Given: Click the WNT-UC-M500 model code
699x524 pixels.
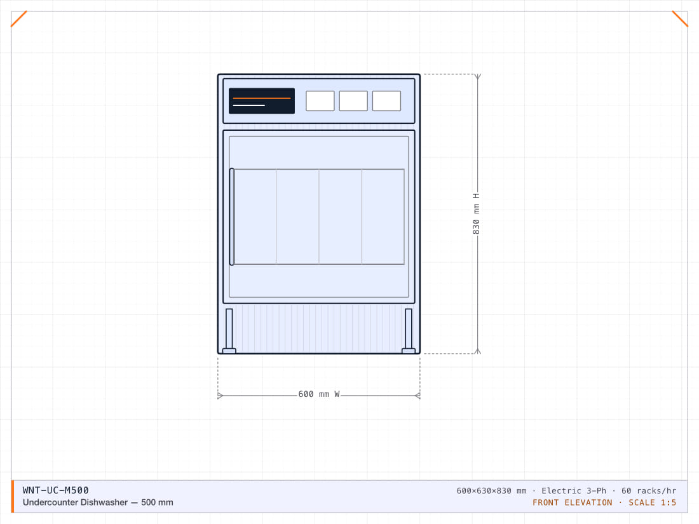Looking at the screenshot, I should pyautogui.click(x=56, y=490).
